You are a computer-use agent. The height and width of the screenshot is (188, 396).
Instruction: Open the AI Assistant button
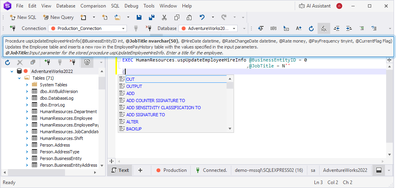coord(314,6)
